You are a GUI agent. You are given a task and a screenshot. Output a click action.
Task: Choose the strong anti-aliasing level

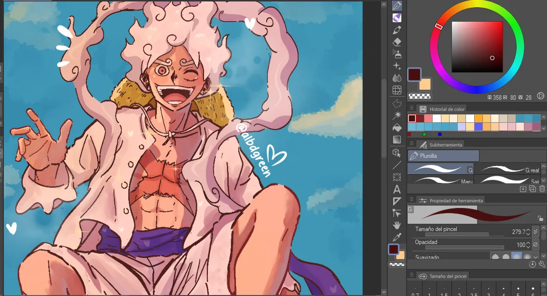point(527,257)
